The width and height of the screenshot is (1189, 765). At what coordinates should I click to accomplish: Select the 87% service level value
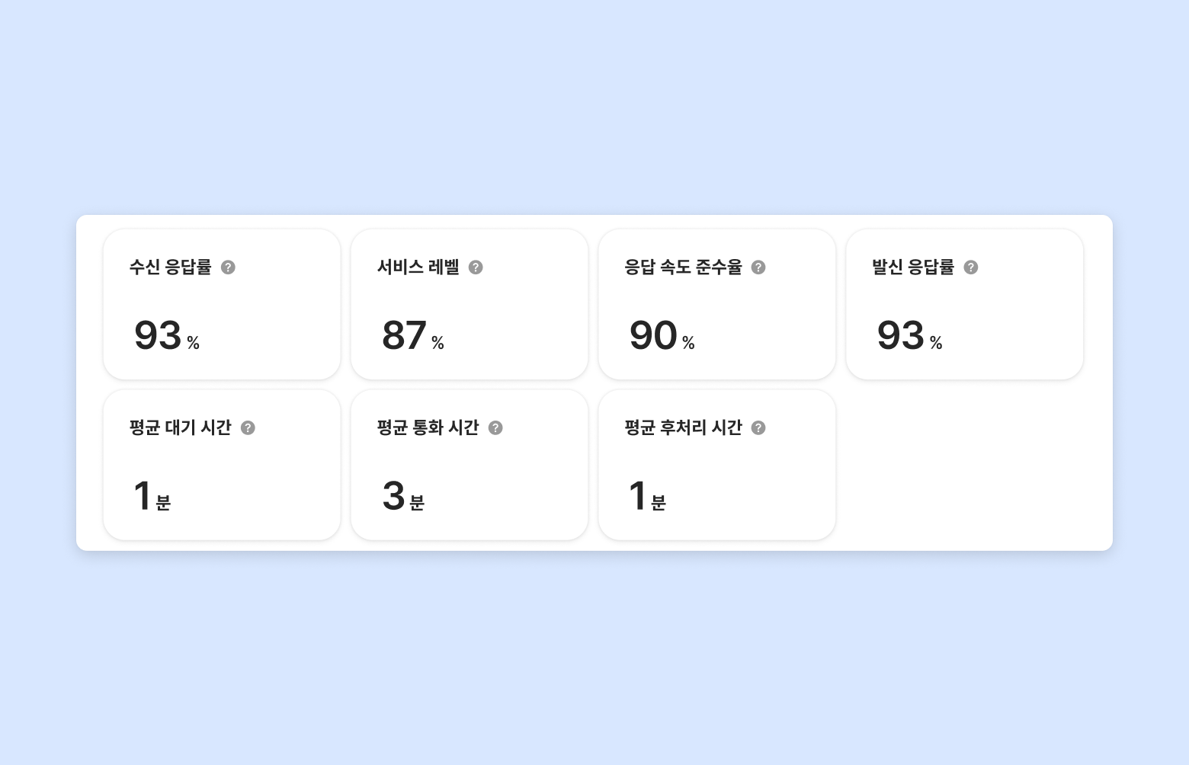pos(412,336)
